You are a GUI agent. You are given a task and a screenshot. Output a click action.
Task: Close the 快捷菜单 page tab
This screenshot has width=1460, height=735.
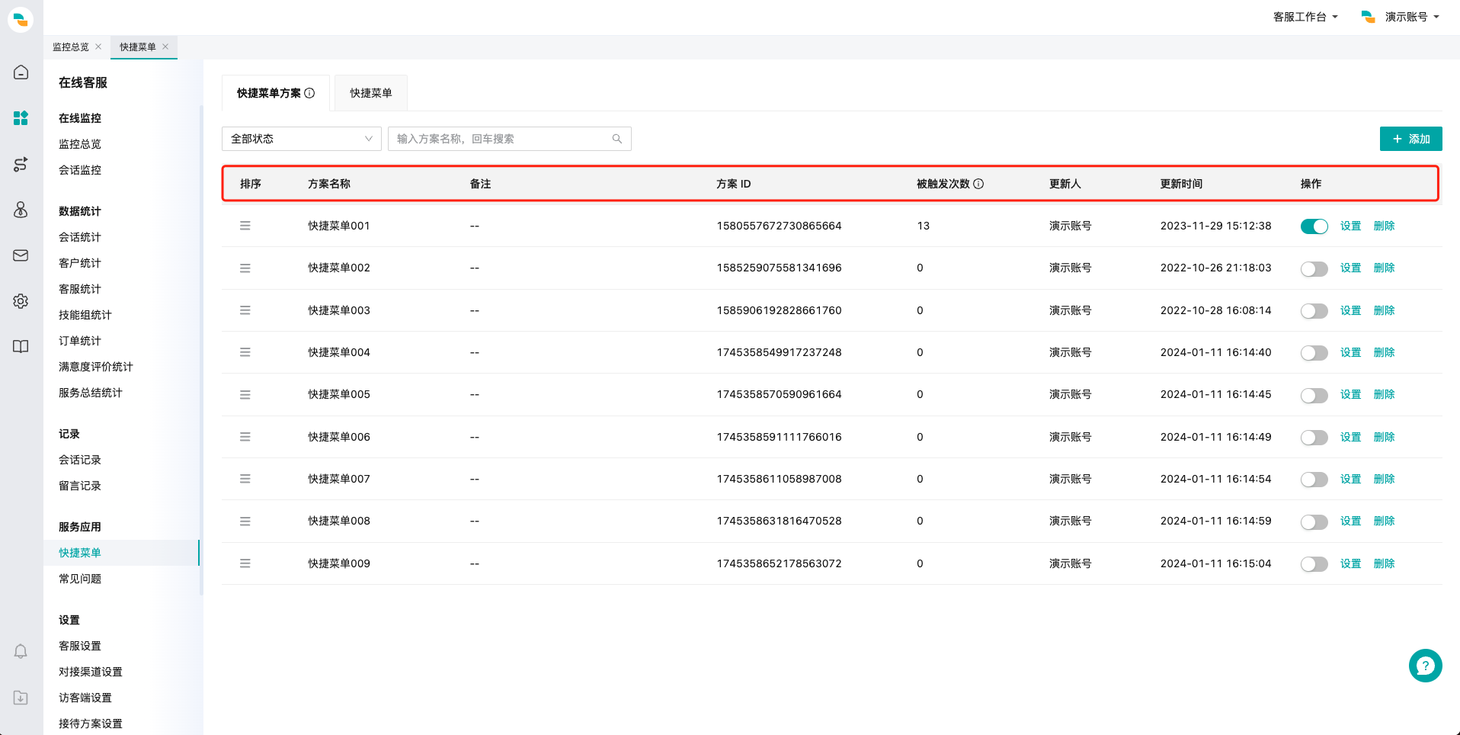[x=165, y=47]
